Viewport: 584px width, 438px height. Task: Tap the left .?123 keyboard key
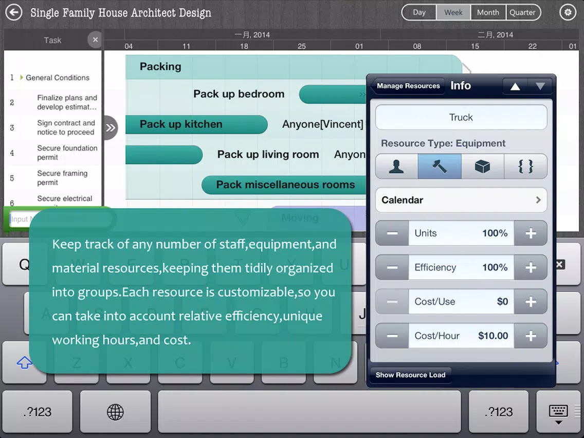click(x=37, y=412)
